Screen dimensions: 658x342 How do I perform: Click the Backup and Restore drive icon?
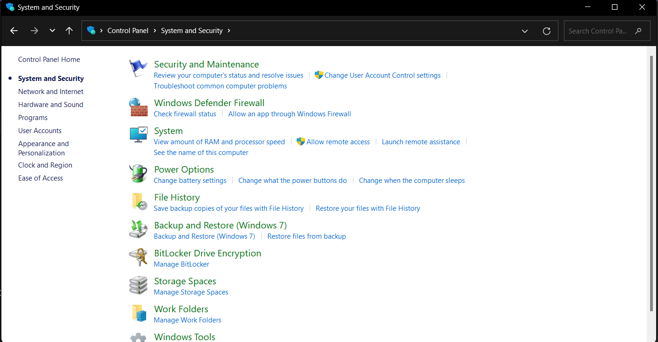(138, 229)
